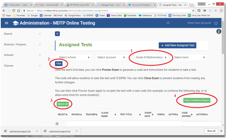Go forward in browser history
This screenshot has width=226, height=139.
(9, 10)
